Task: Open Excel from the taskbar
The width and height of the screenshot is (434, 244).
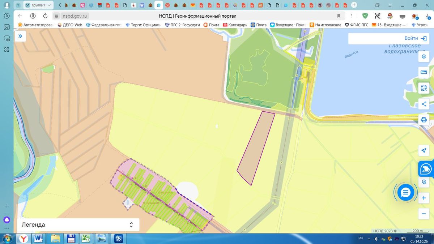Action: coord(86,238)
